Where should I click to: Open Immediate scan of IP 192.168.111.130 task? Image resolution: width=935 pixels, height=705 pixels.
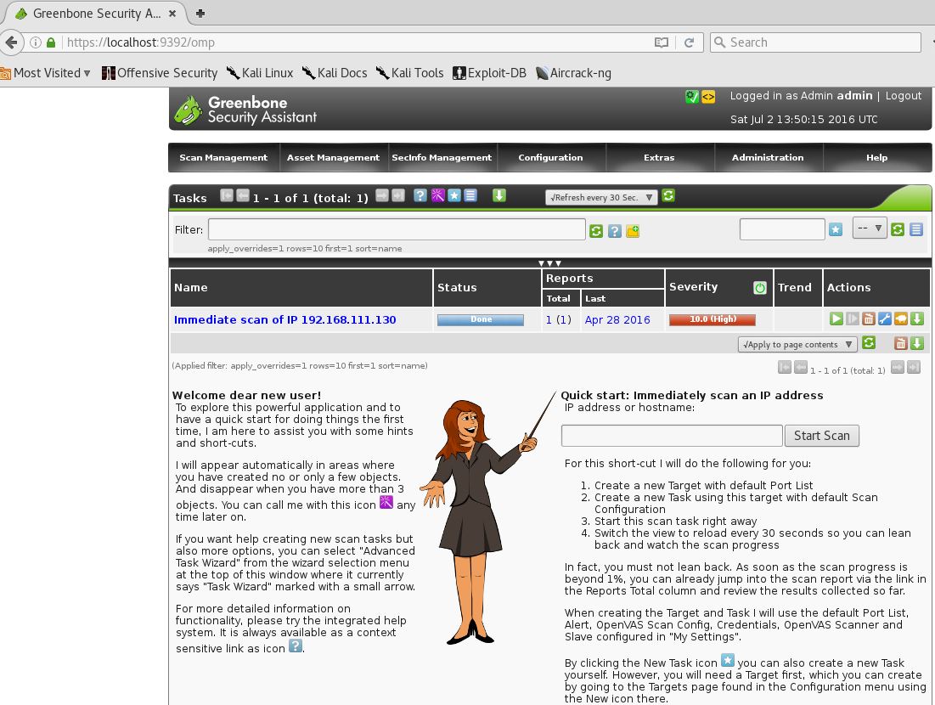[285, 319]
